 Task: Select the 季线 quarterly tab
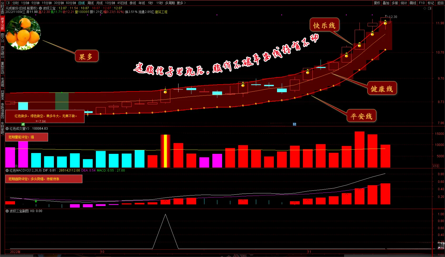(133, 3)
